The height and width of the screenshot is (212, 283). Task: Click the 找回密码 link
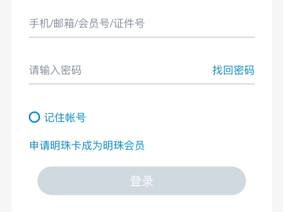[233, 70]
